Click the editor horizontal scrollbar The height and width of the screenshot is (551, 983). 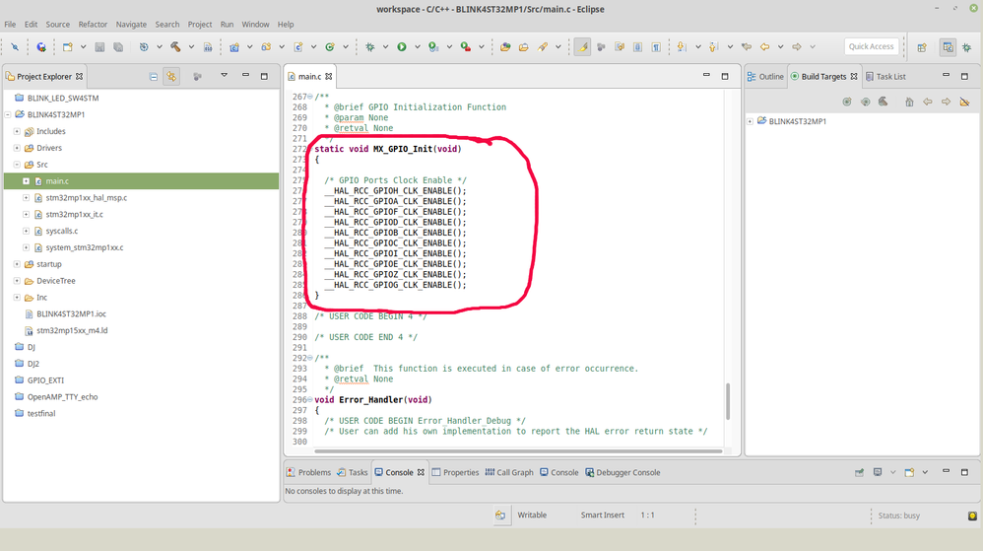coord(518,450)
